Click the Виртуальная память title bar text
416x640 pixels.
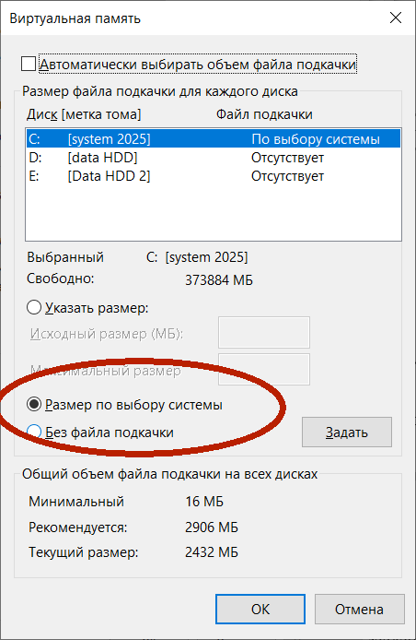point(75,18)
